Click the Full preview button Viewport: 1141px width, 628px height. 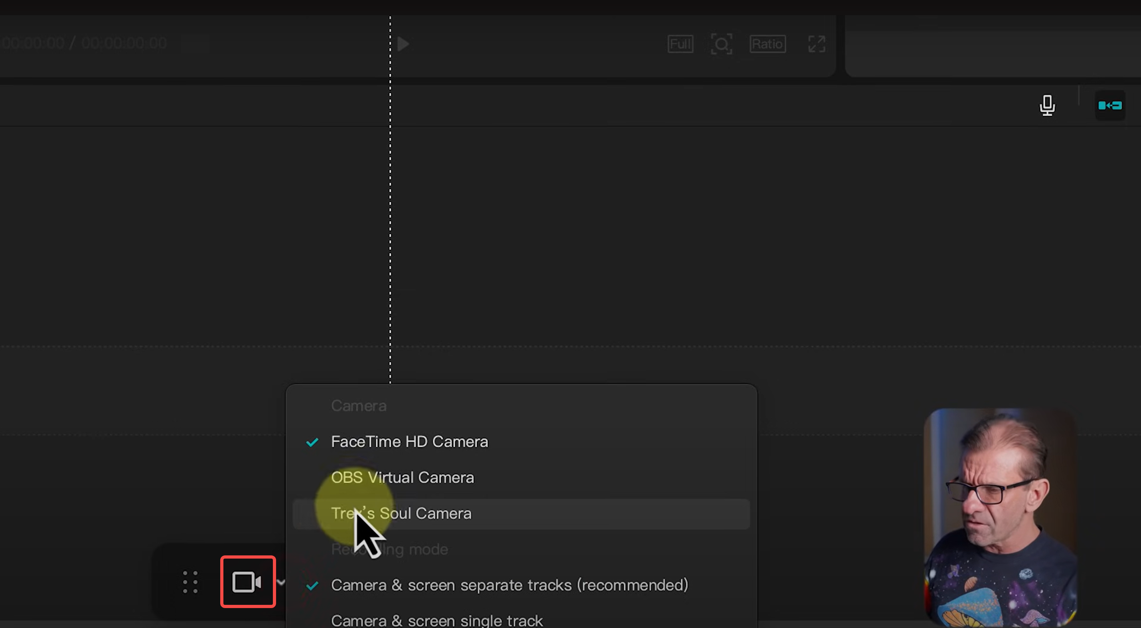(x=680, y=44)
